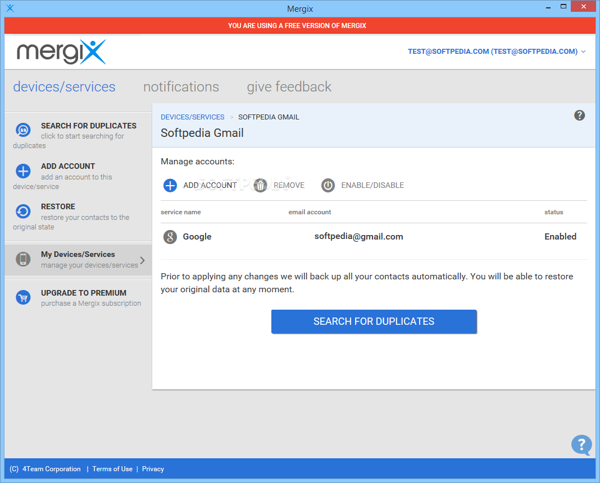
Task: Click the free version red banner
Action: click(x=300, y=26)
